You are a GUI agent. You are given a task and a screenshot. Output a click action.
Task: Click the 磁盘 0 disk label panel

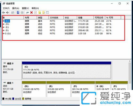pos(11,70)
